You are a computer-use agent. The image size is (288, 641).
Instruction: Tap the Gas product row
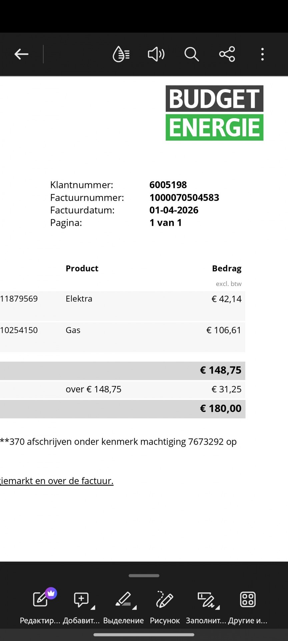point(123,337)
